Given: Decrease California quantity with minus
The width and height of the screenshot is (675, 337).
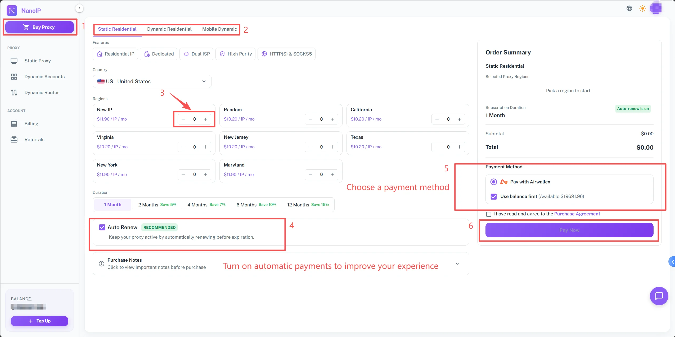Looking at the screenshot, I should 437,119.
